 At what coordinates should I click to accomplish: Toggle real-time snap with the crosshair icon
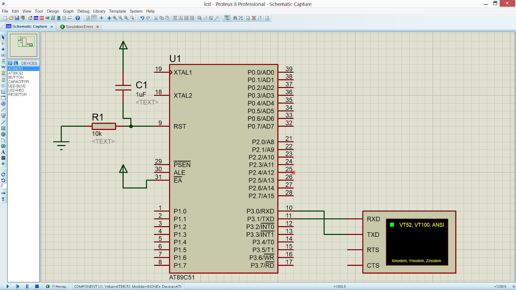tap(102, 18)
